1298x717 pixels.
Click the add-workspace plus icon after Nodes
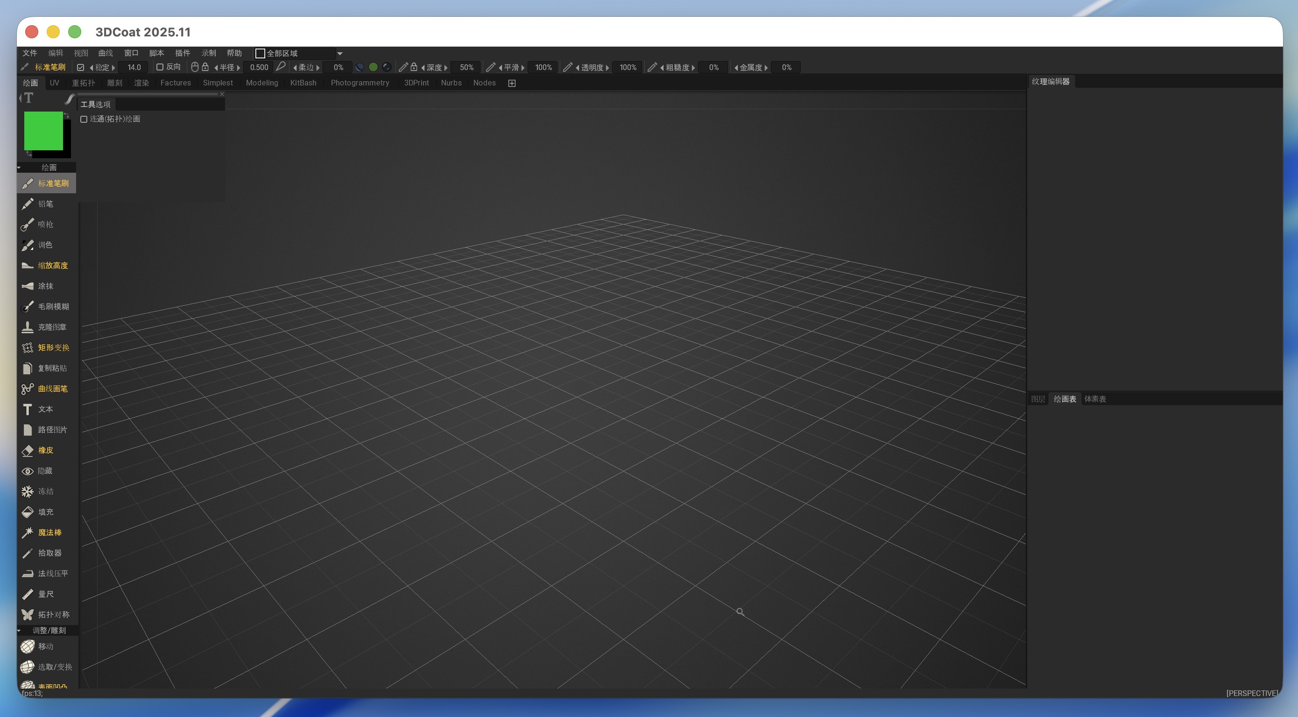tap(512, 83)
